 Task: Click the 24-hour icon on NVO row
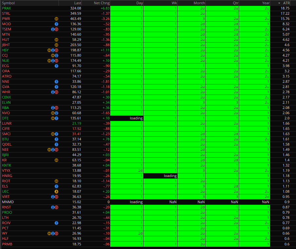tap(53, 113)
